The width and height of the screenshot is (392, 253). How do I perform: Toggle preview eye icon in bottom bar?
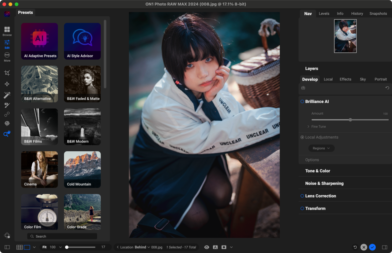click(206, 247)
